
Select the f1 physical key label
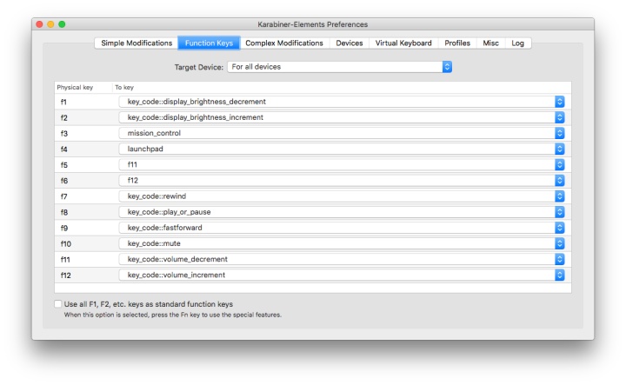point(63,103)
